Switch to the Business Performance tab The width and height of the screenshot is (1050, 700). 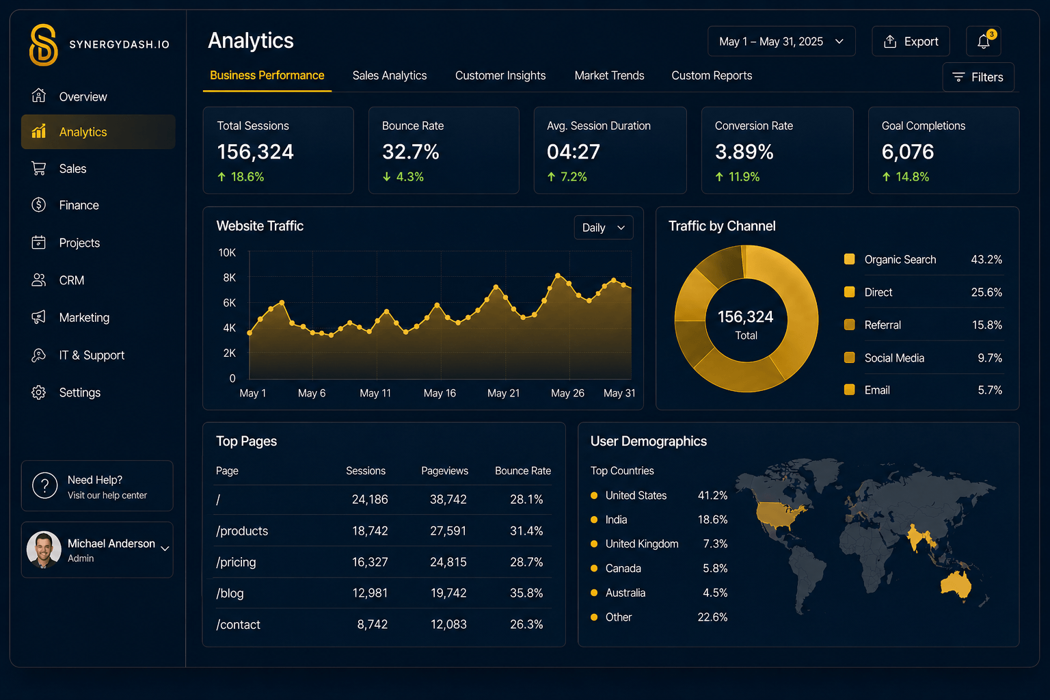[x=267, y=75]
